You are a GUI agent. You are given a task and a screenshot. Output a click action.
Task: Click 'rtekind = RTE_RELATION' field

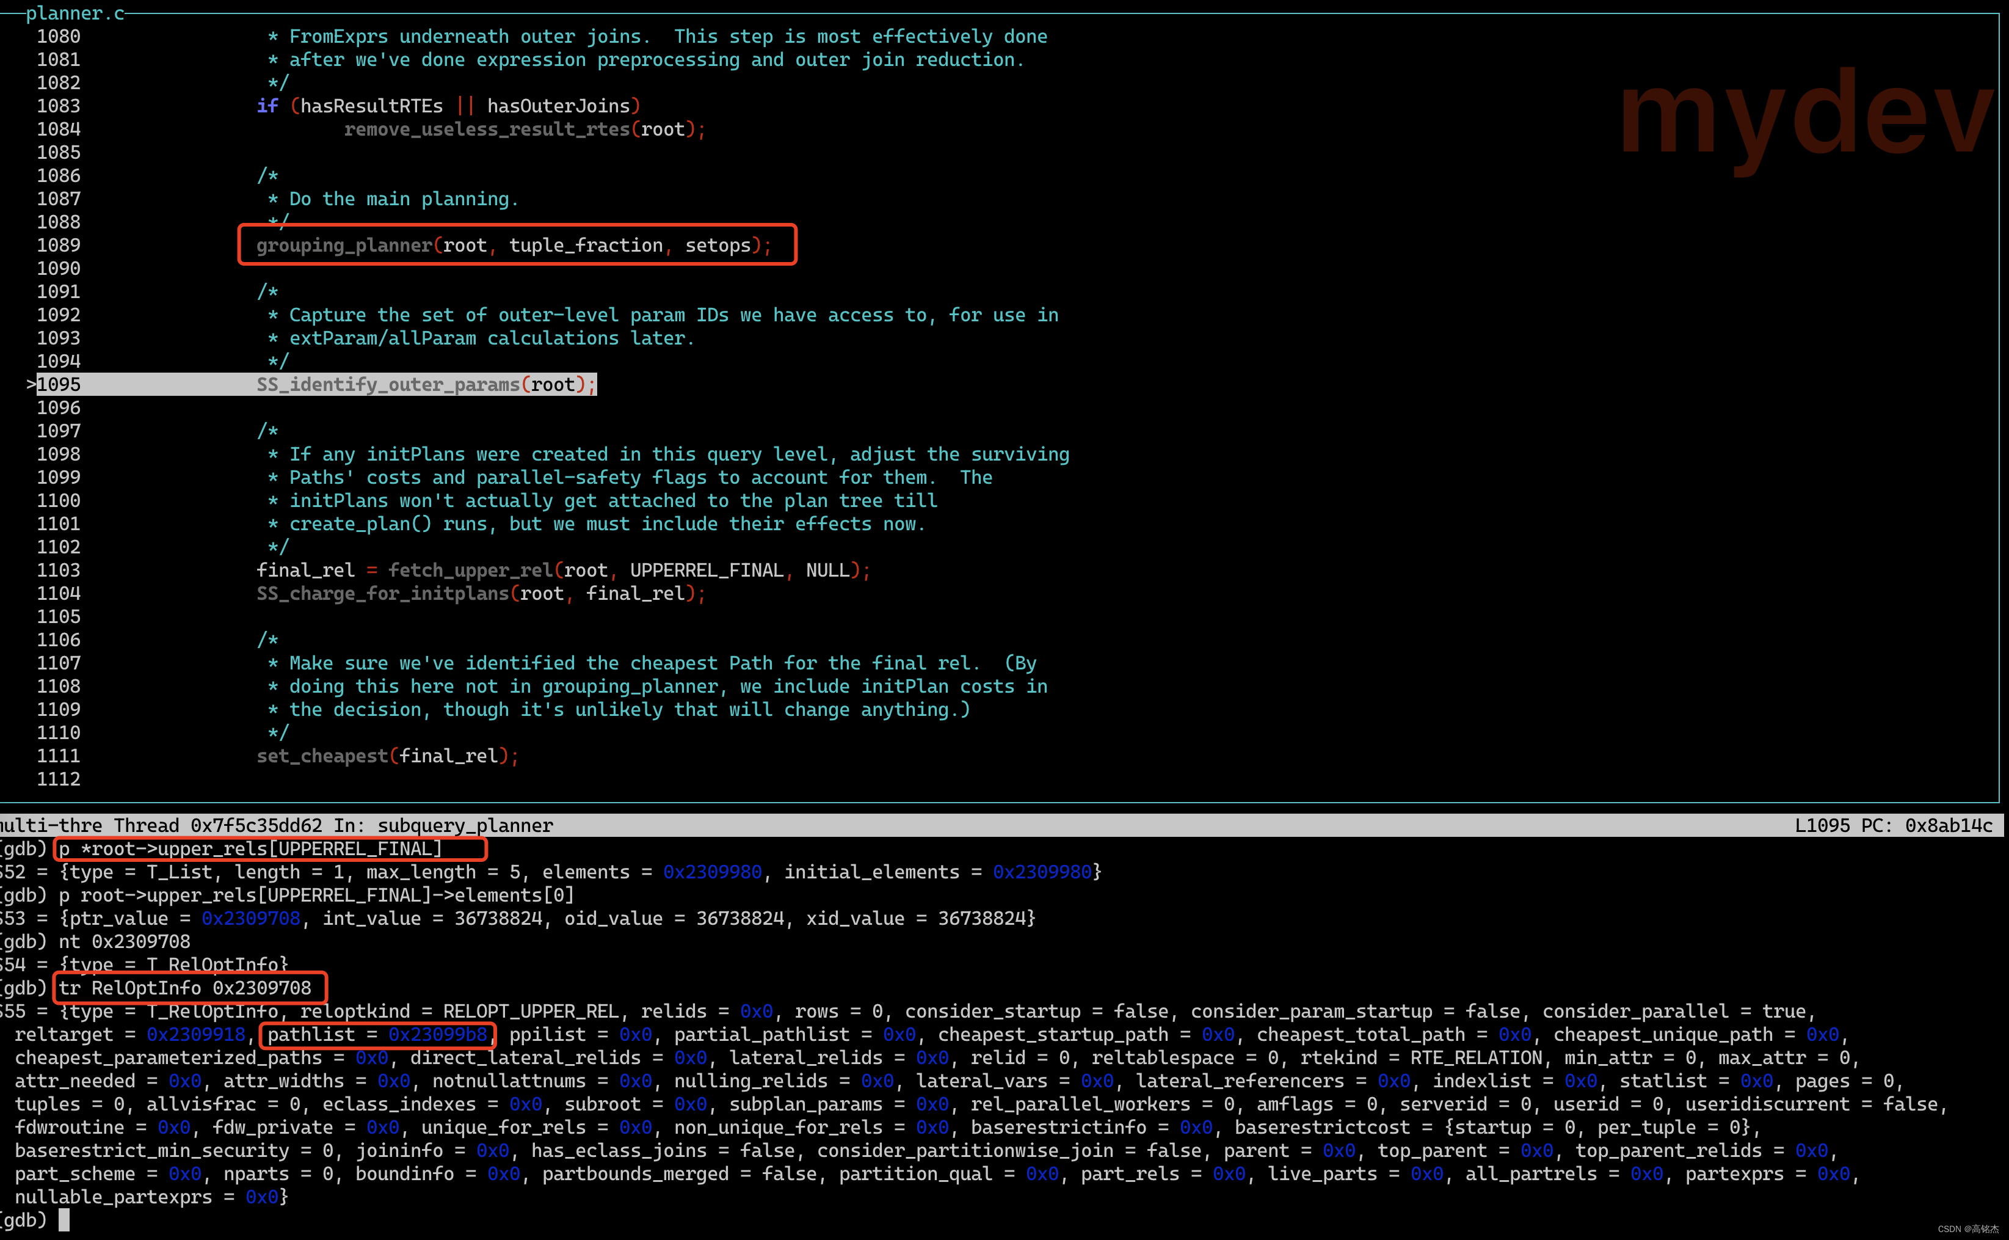coord(1422,1058)
